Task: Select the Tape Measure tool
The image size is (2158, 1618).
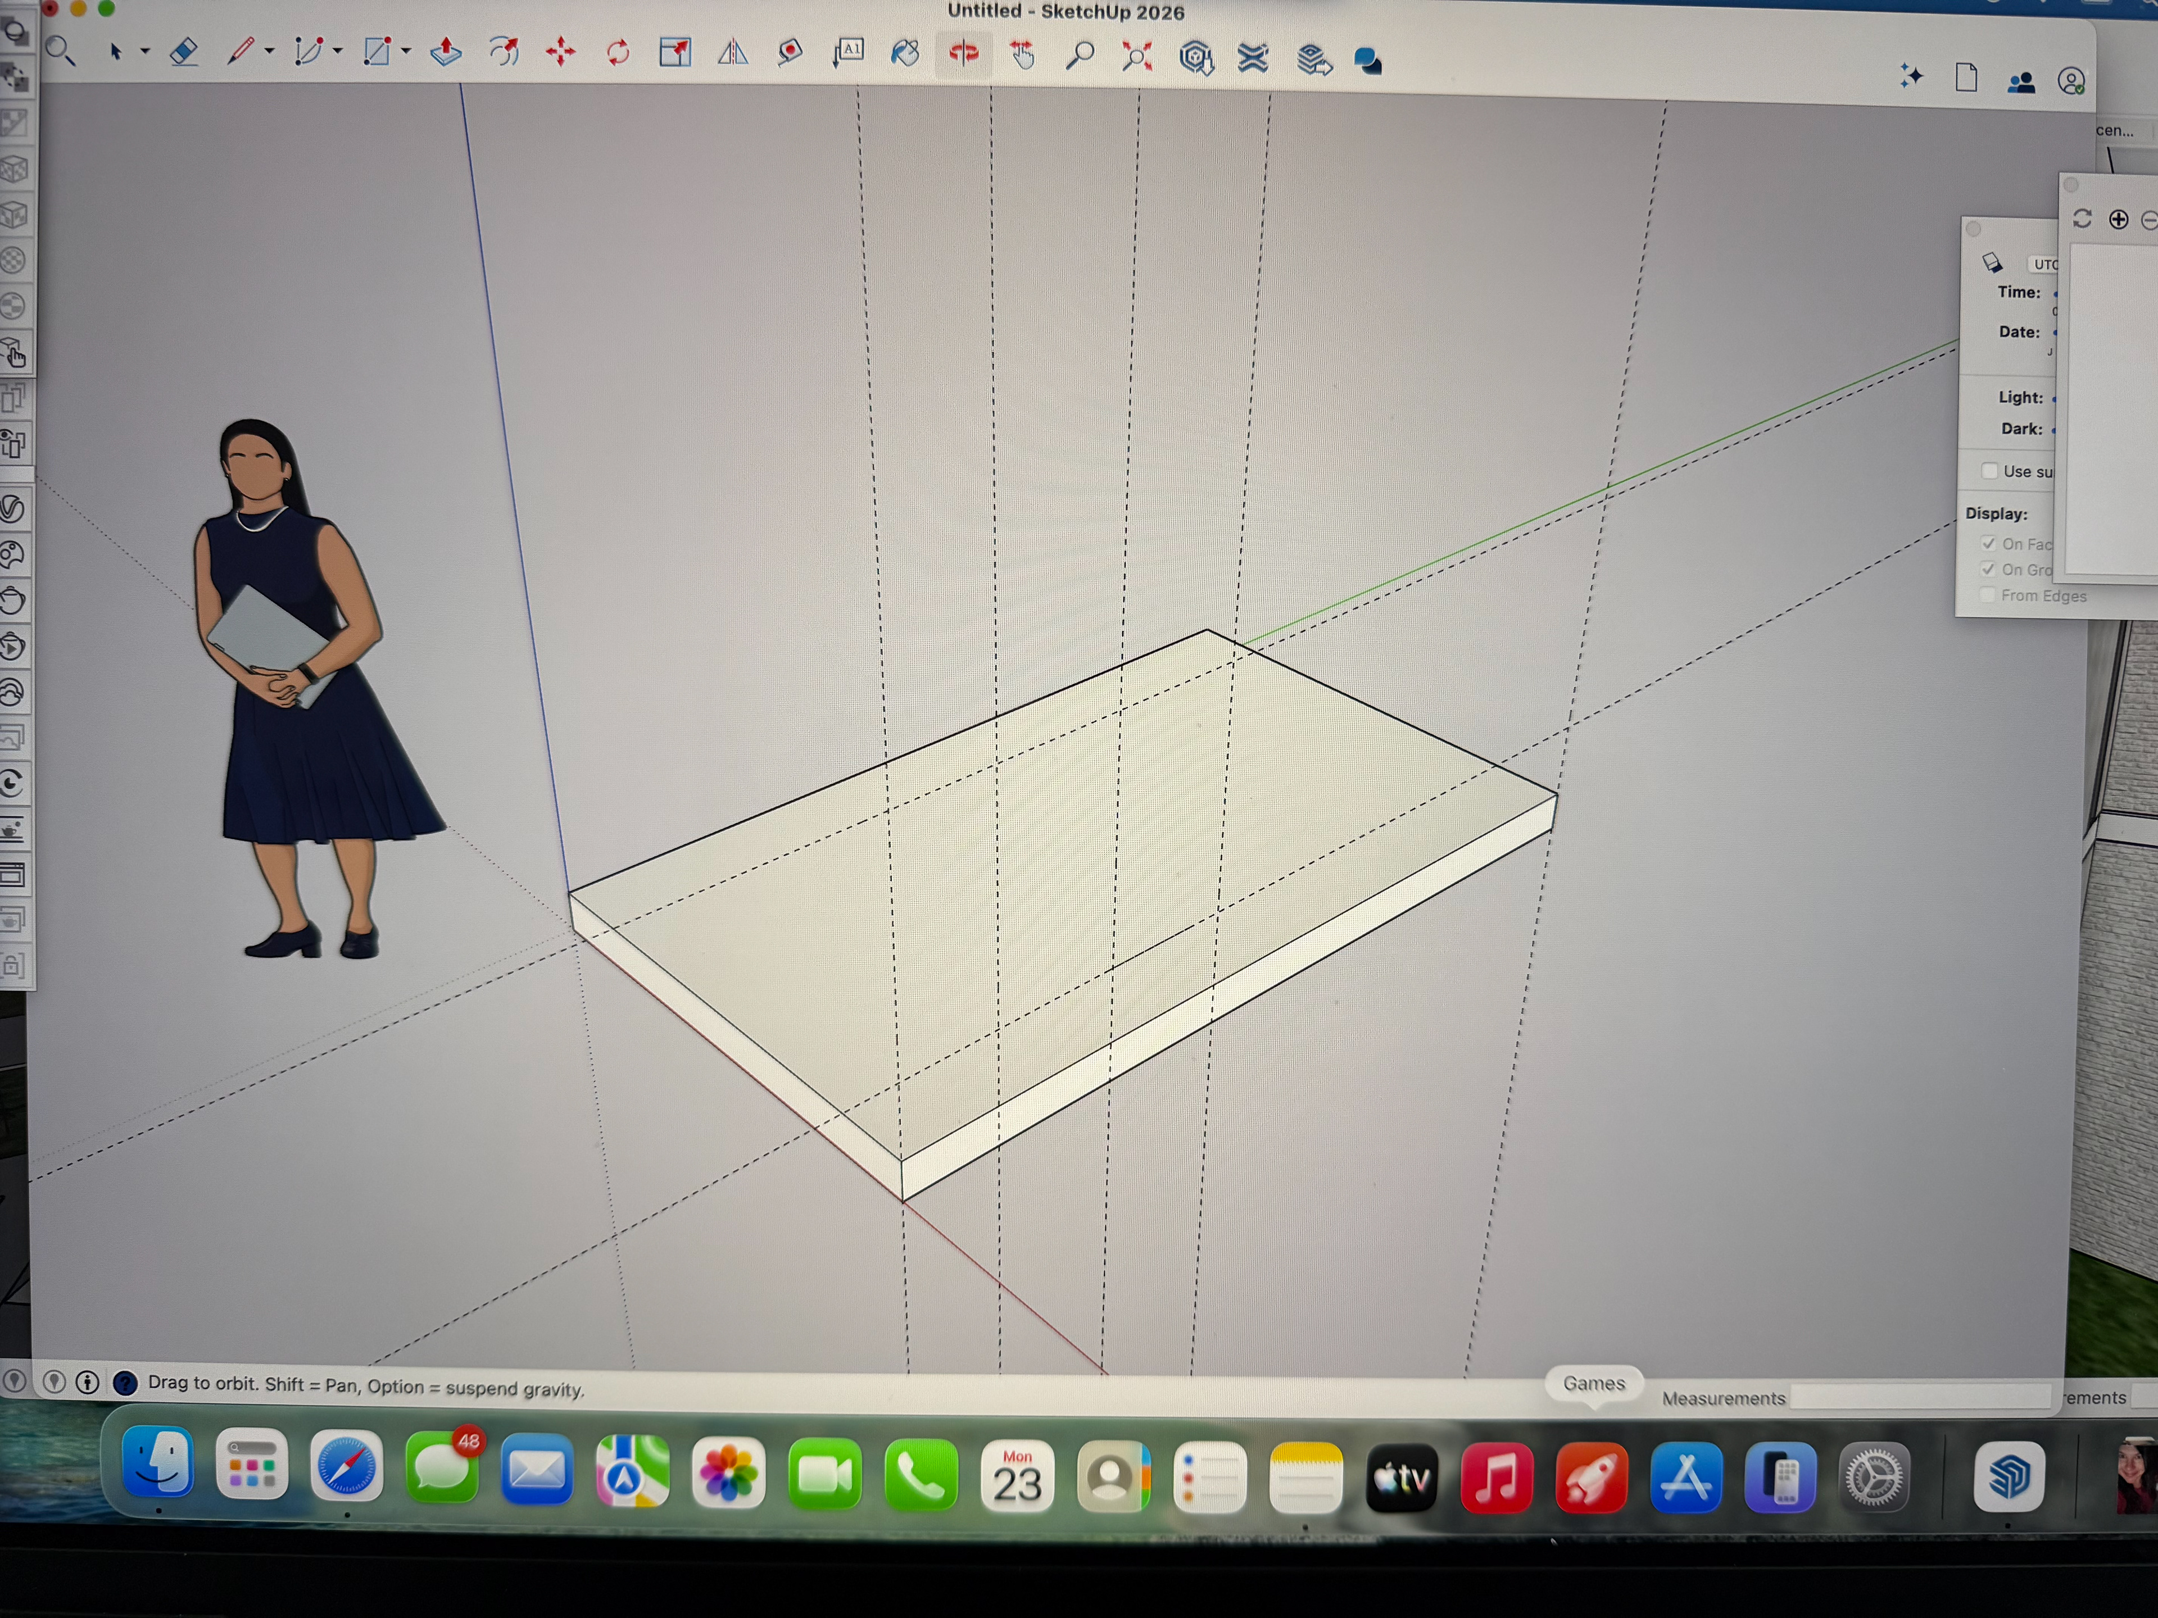Action: point(789,52)
